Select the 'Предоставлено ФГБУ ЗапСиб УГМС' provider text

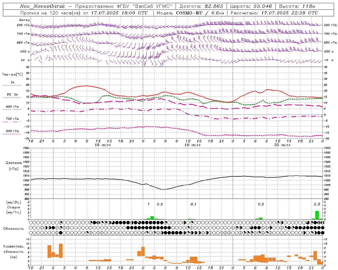point(124,6)
